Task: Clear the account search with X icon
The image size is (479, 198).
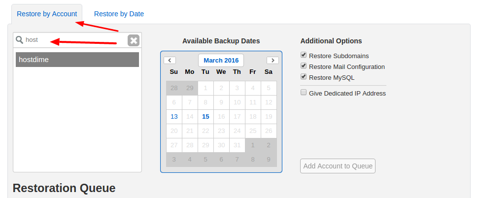Action: pos(134,40)
